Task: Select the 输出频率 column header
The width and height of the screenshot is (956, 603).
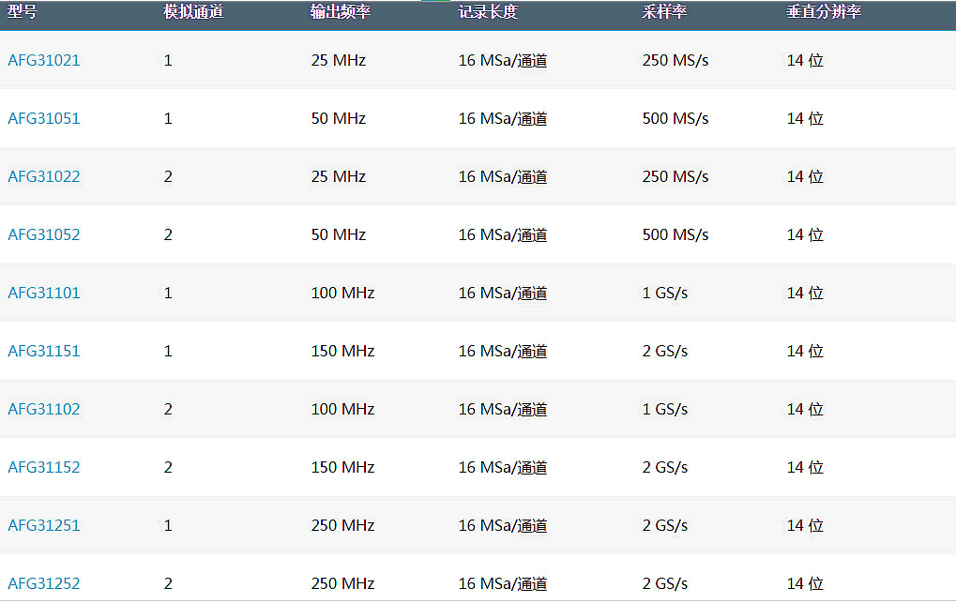Action: (x=341, y=13)
